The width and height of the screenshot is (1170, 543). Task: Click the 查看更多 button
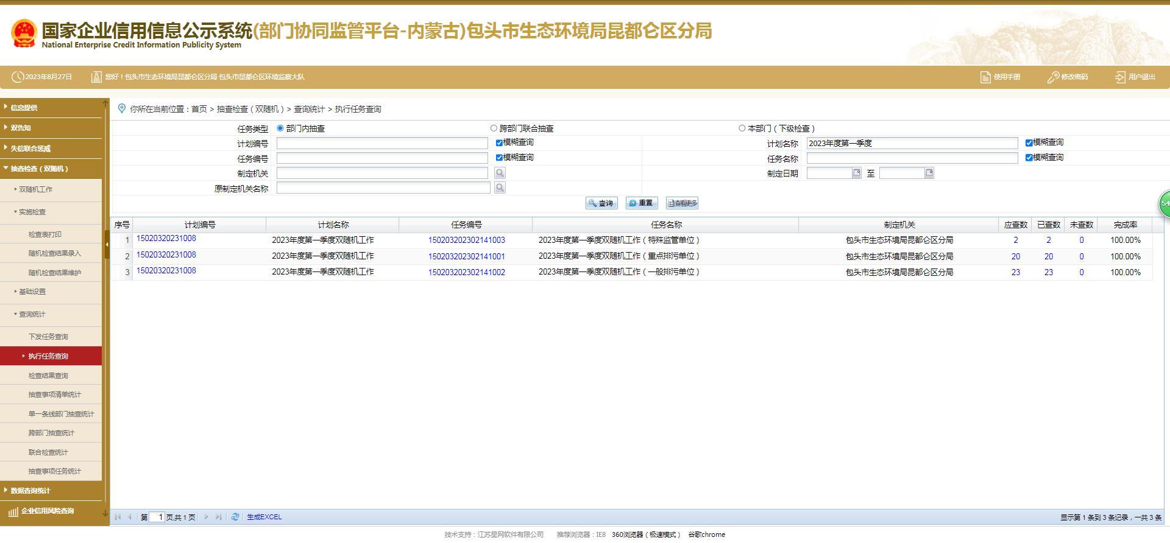(682, 203)
